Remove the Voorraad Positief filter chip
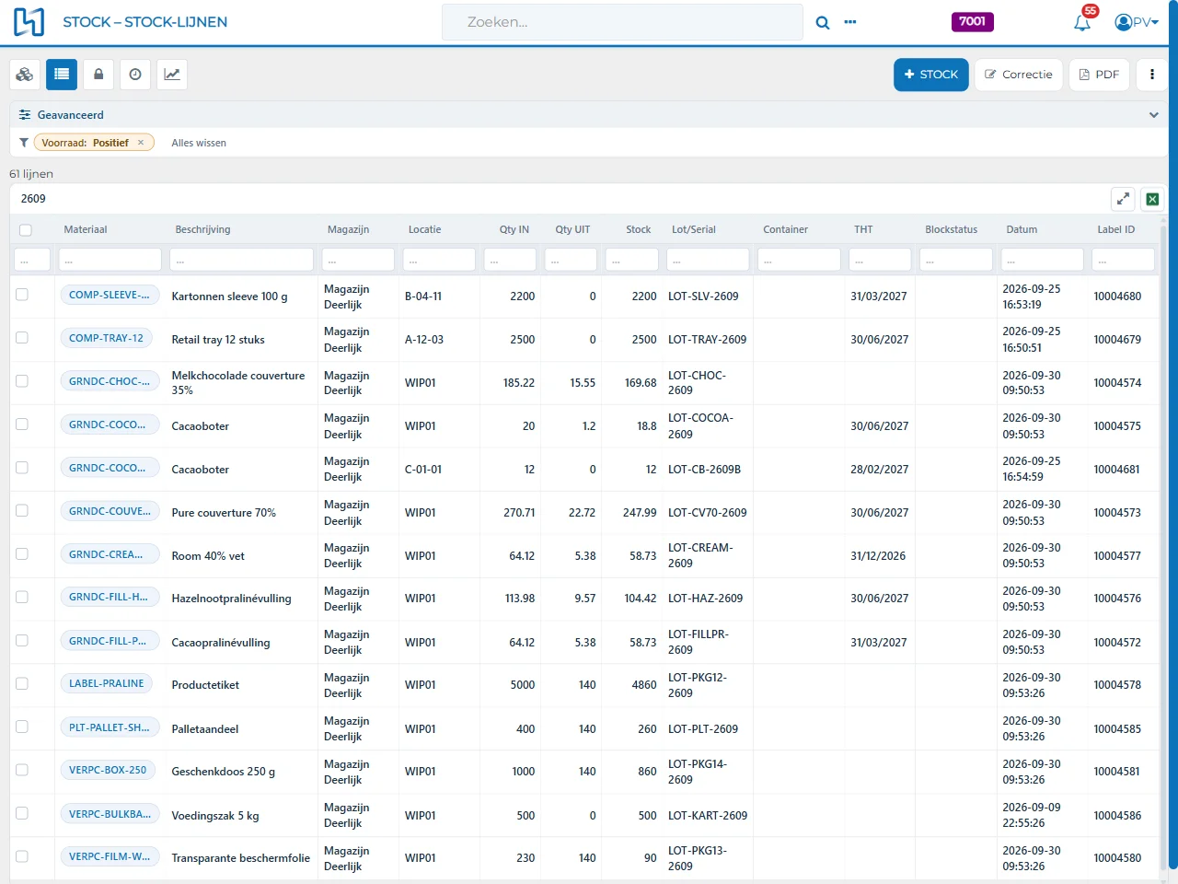Viewport: 1178px width, 884px height. click(141, 143)
